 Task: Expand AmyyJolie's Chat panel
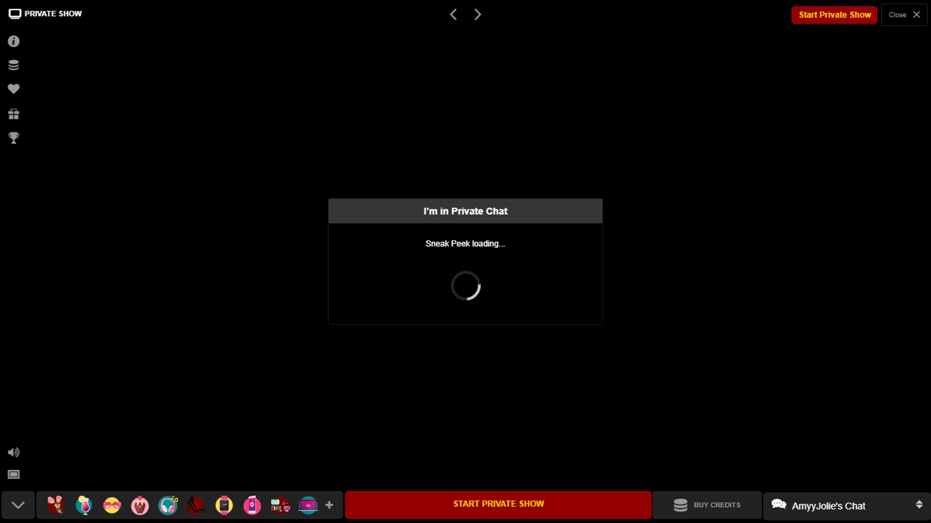click(x=846, y=506)
